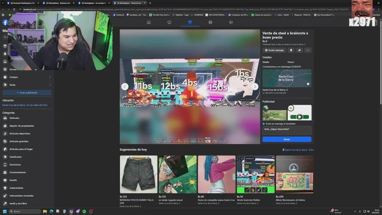Screen dimensions: 382x215
Task: Share the listing with the arrow icon
Action: [x=299, y=50]
